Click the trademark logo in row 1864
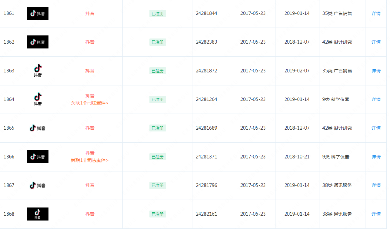The height and width of the screenshot is (229, 390). point(38,99)
